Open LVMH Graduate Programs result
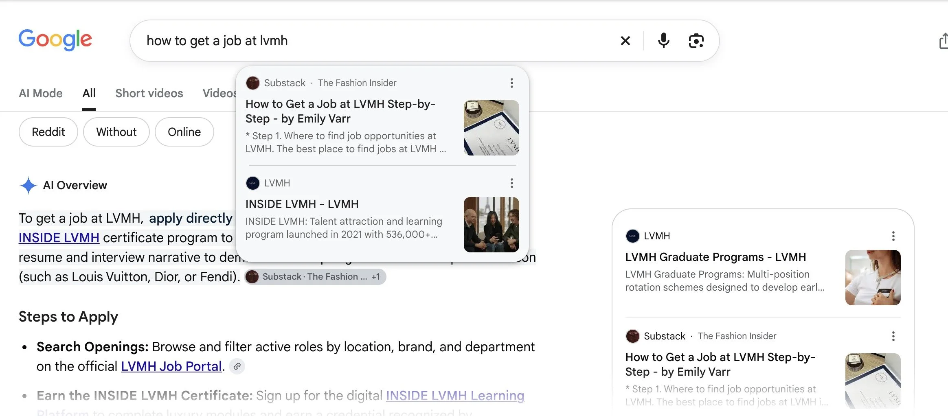Screen dimensions: 948x416 tap(715, 257)
